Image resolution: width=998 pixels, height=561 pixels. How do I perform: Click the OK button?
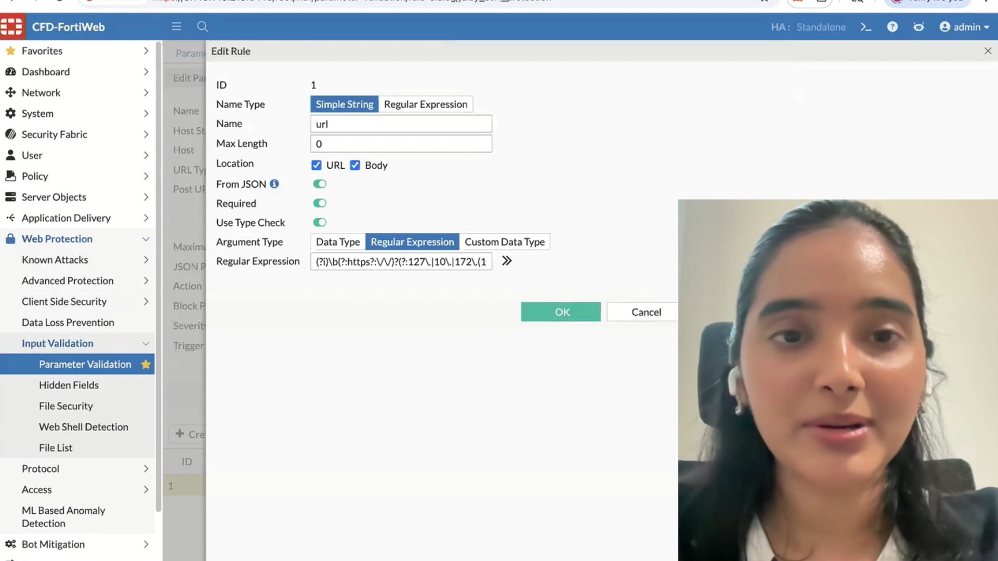click(x=561, y=312)
